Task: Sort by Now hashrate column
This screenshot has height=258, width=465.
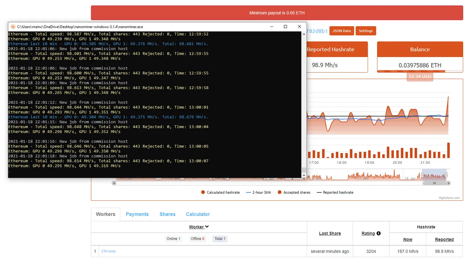Action: coord(408,239)
